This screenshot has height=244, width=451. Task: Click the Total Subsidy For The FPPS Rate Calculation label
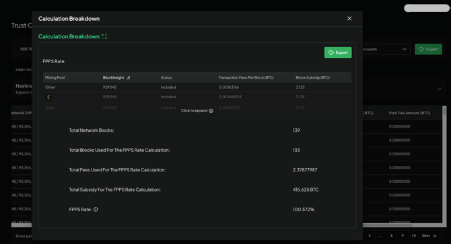114,190
